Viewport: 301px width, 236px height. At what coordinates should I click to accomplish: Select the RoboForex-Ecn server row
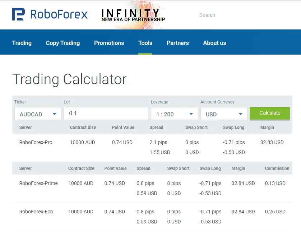tap(36, 212)
